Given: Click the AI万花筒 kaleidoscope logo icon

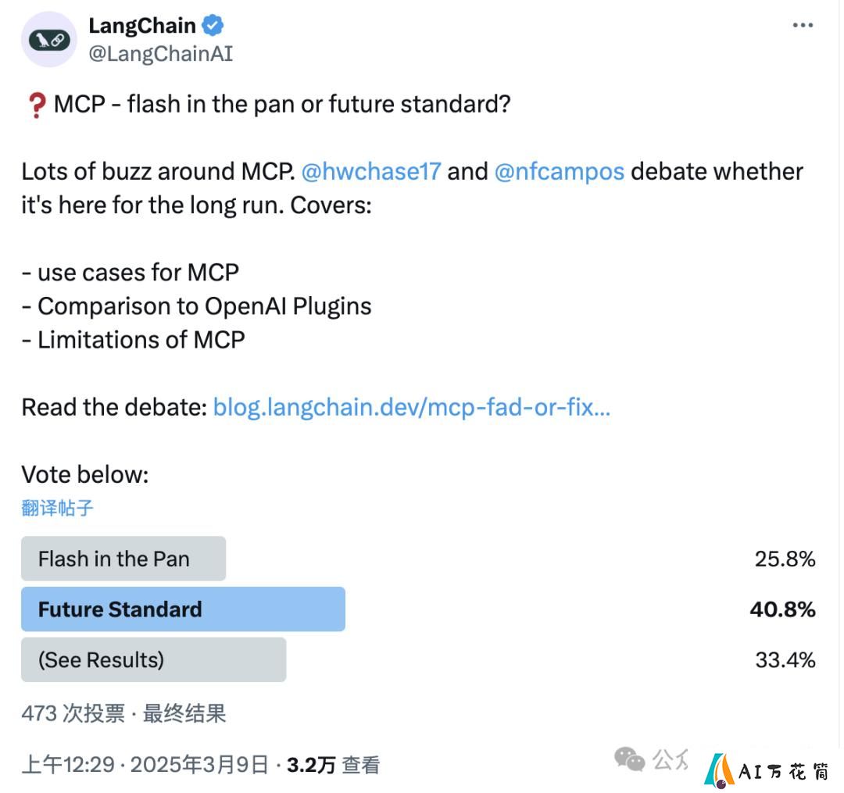Looking at the screenshot, I should 719,770.
